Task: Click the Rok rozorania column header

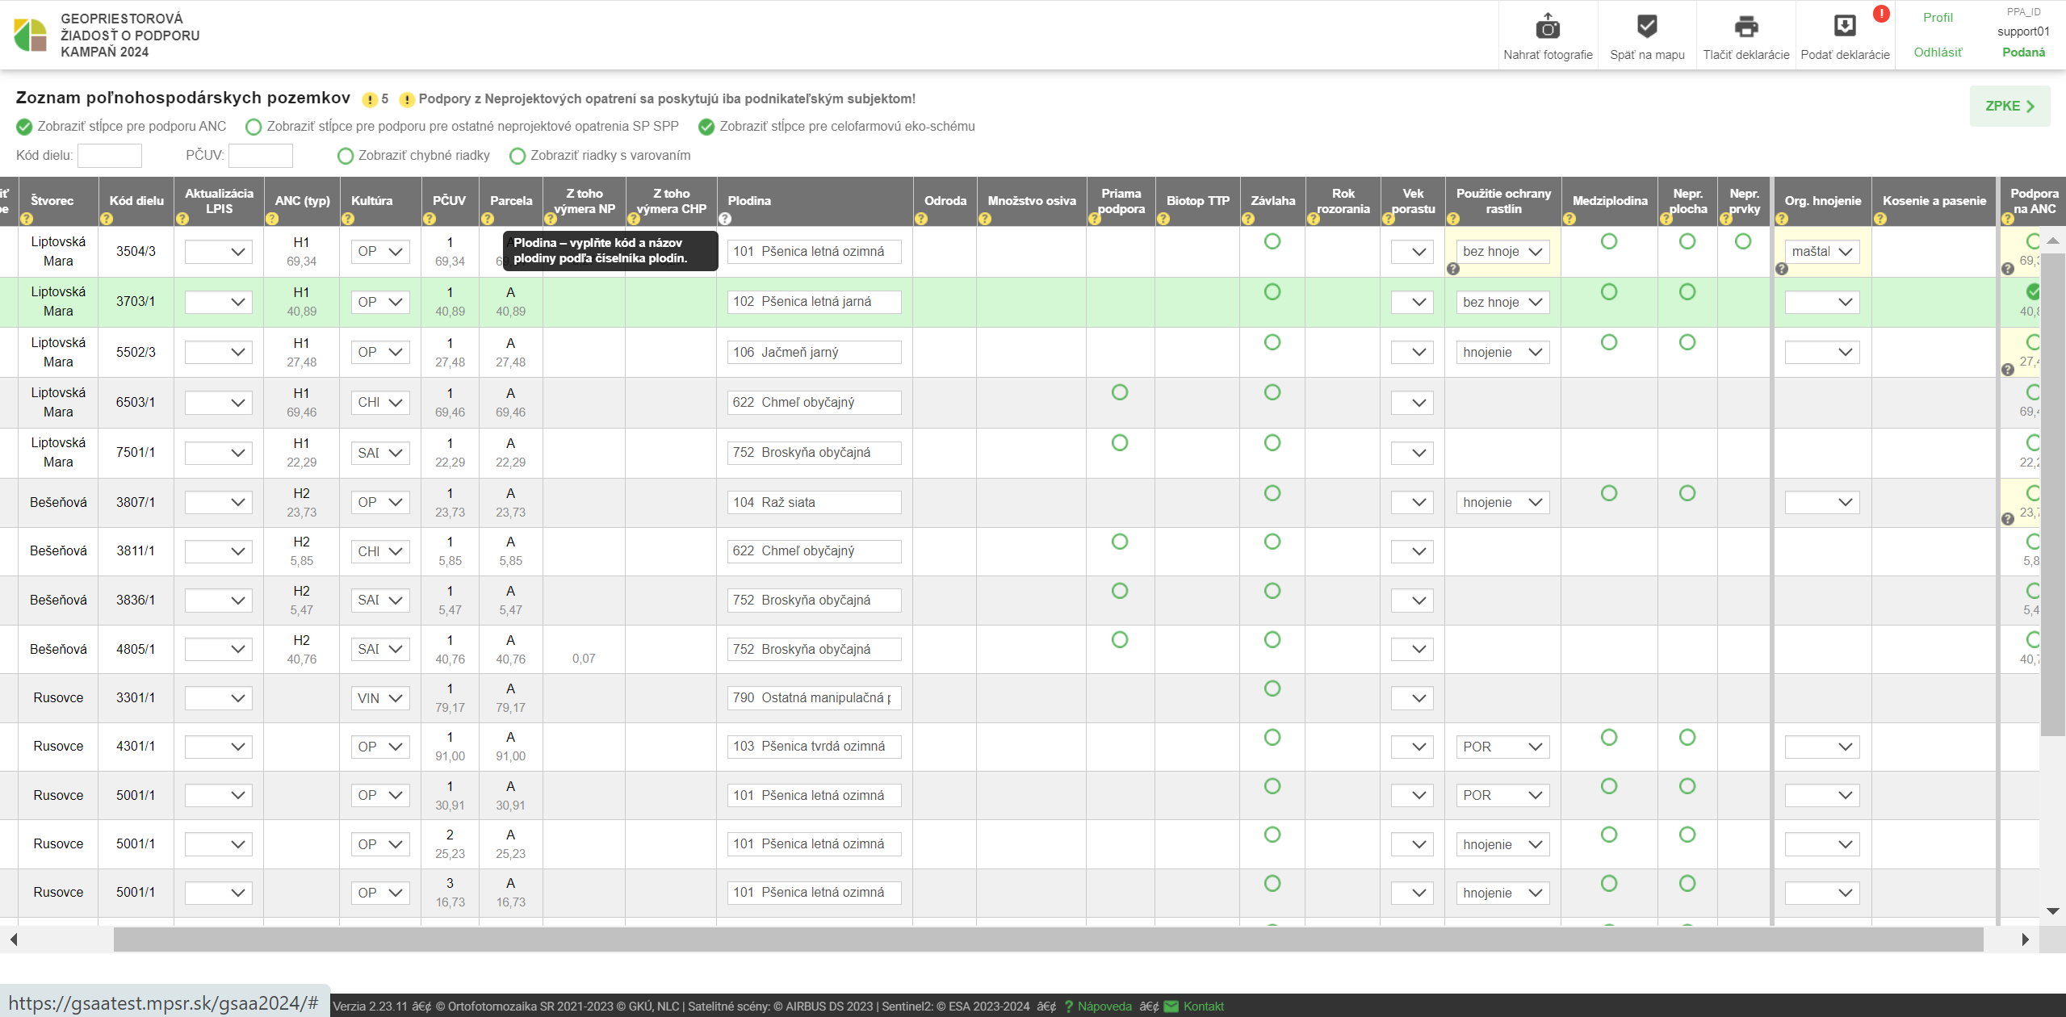Action: click(1343, 201)
